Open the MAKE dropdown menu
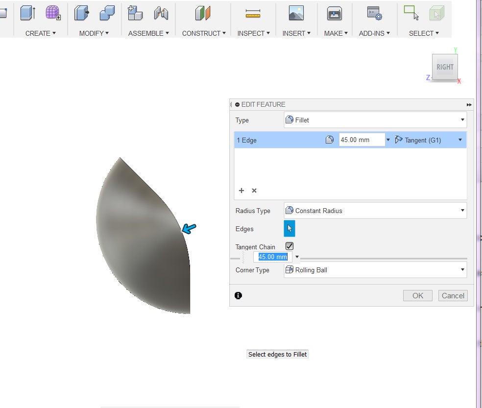 pyautogui.click(x=336, y=33)
